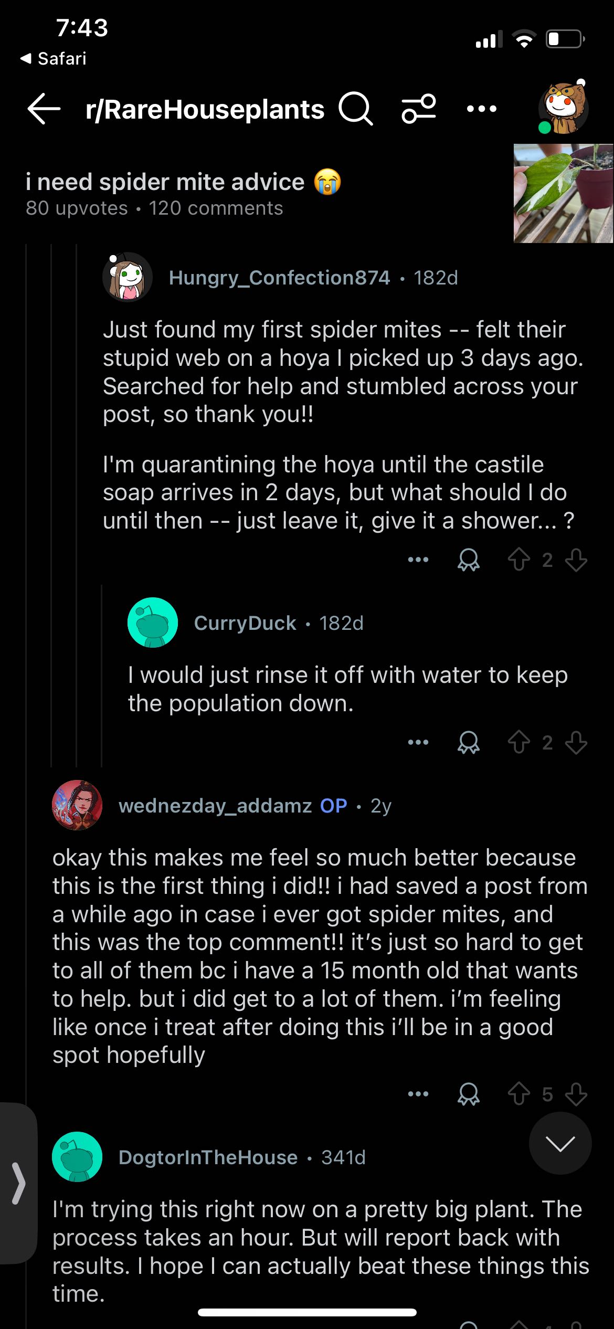Image resolution: width=614 pixels, height=1329 pixels.
Task: Open the search magnifier icon
Action: click(355, 109)
